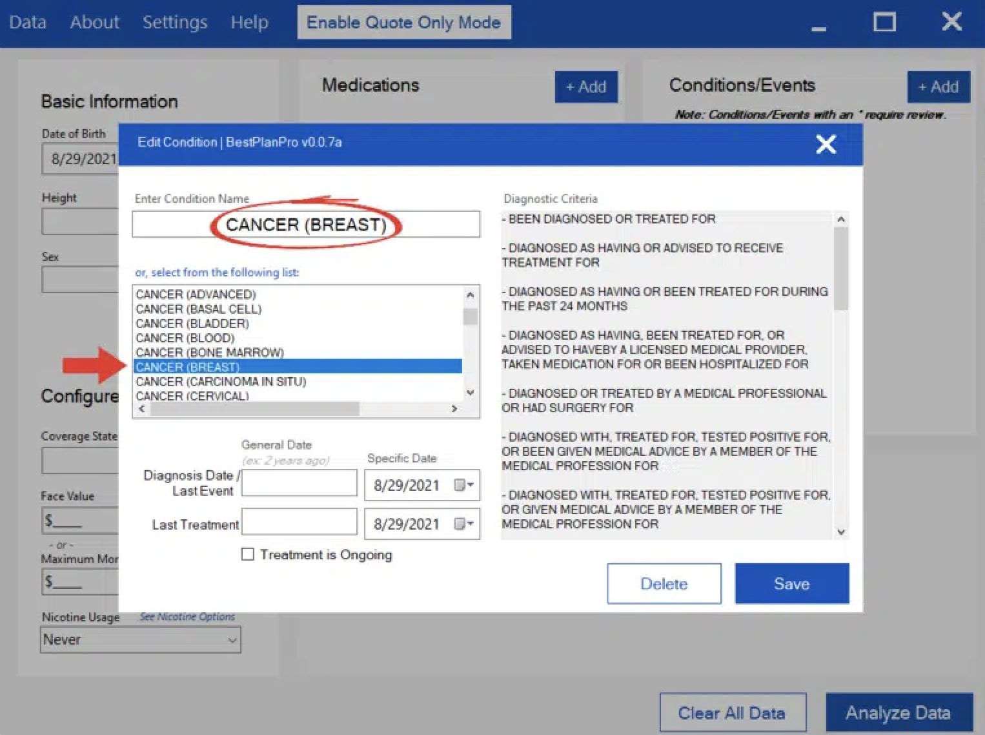Select CANCER (BLADDER) from the list
This screenshot has width=985, height=735.
click(x=192, y=324)
